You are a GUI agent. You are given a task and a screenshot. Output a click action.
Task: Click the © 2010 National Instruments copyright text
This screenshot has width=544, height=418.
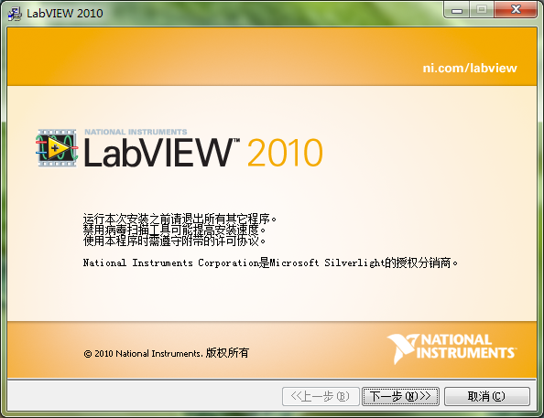coord(166,353)
